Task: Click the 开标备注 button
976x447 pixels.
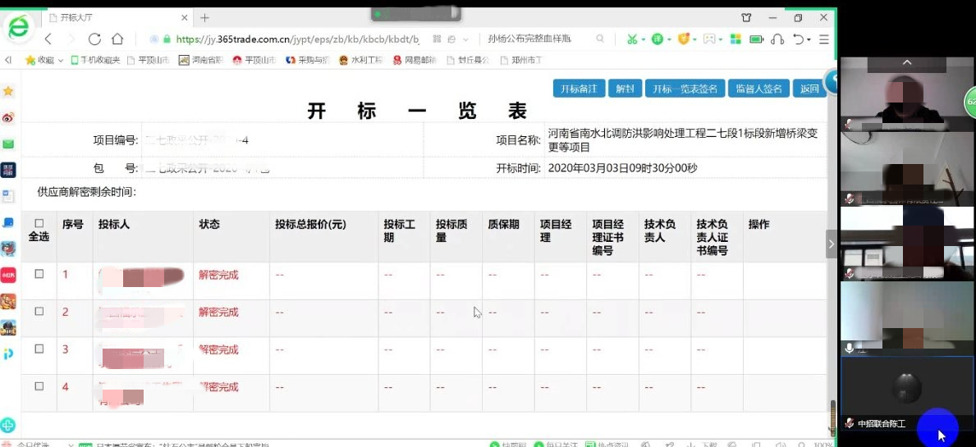Action: point(579,89)
